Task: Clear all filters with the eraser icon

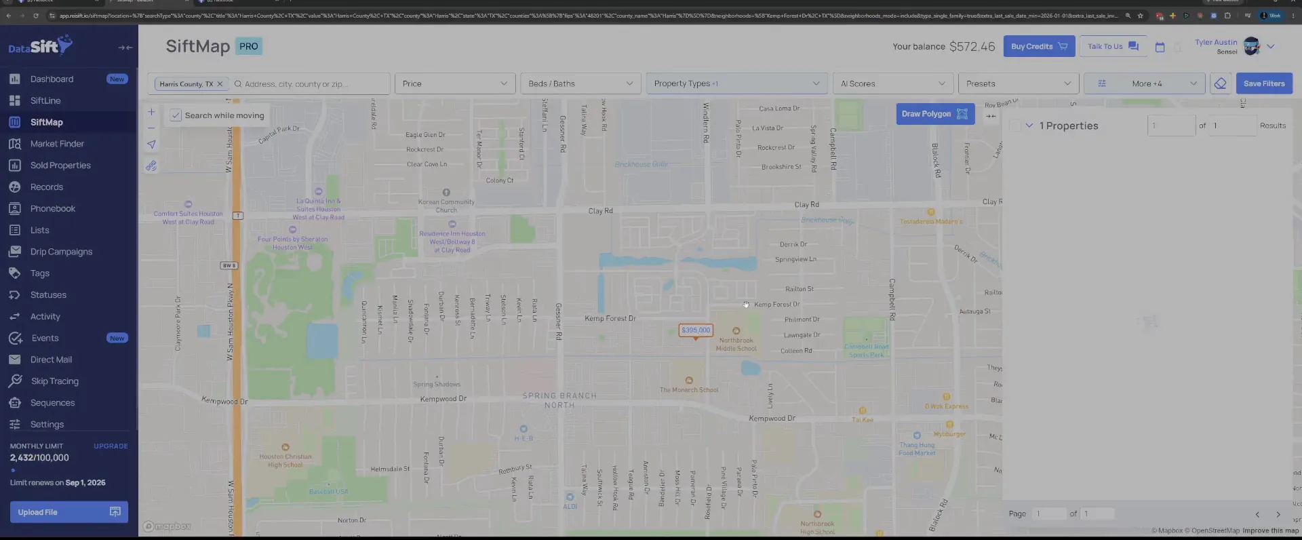Action: [1221, 83]
